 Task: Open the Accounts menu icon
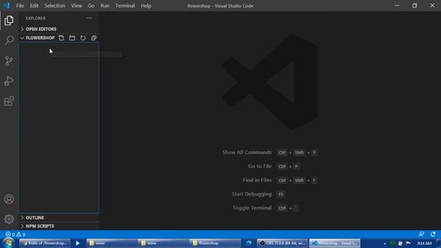9,199
